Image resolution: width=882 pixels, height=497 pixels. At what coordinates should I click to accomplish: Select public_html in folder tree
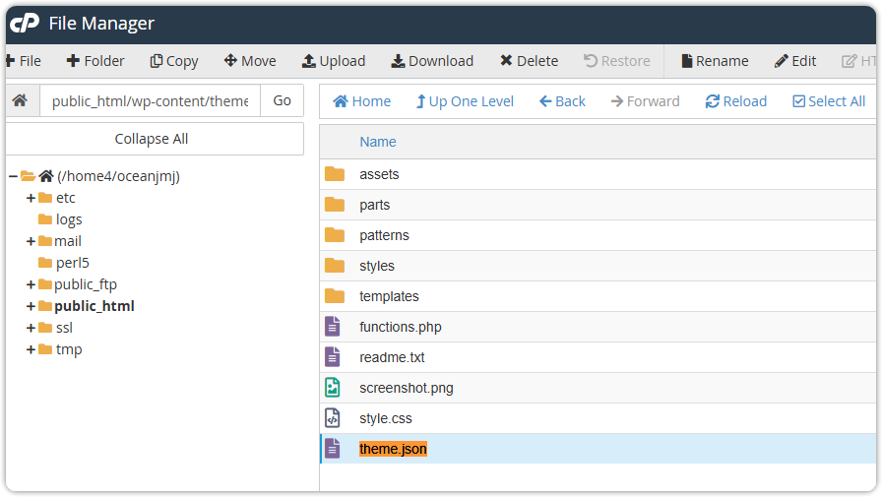coord(94,306)
